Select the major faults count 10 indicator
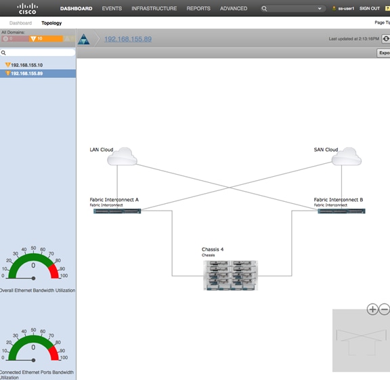This screenshot has height=380, width=390. click(x=46, y=39)
